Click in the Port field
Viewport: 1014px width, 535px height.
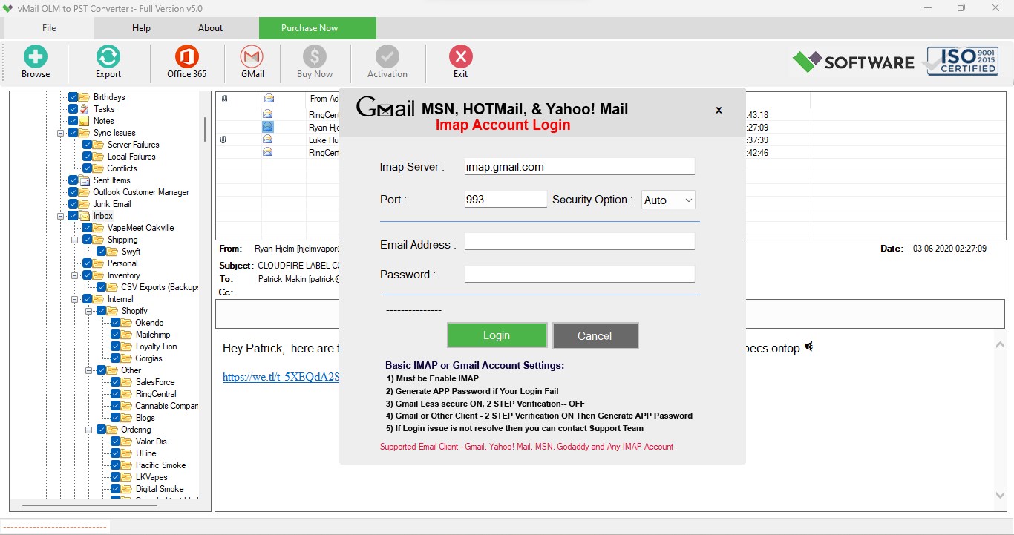[x=506, y=200]
